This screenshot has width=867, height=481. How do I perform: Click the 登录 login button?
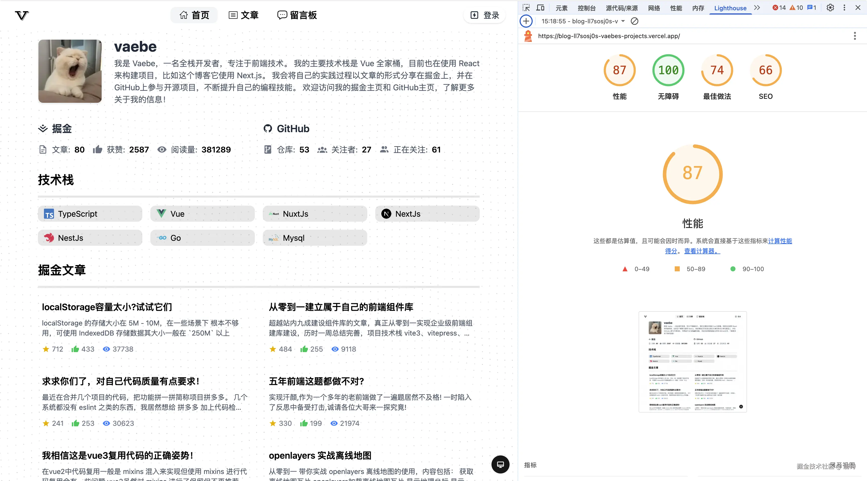(484, 15)
